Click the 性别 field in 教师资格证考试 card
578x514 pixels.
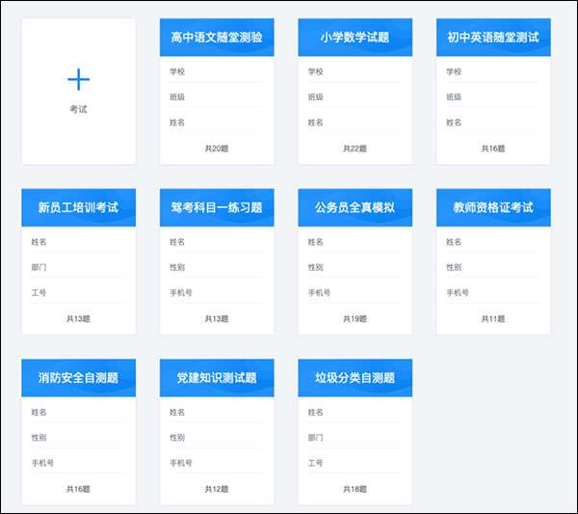(x=455, y=267)
